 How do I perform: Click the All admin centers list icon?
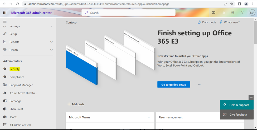[x=5, y=125]
